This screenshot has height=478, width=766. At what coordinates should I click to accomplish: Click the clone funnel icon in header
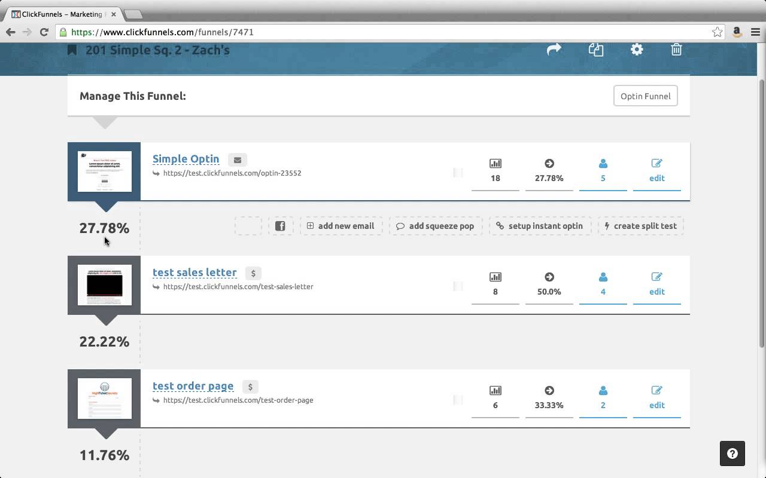click(595, 50)
